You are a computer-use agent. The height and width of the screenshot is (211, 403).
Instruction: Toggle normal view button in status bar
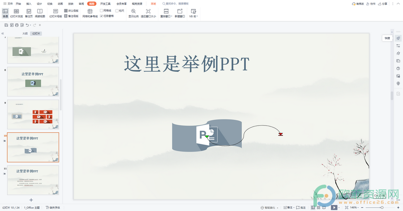pyautogui.click(x=313, y=208)
